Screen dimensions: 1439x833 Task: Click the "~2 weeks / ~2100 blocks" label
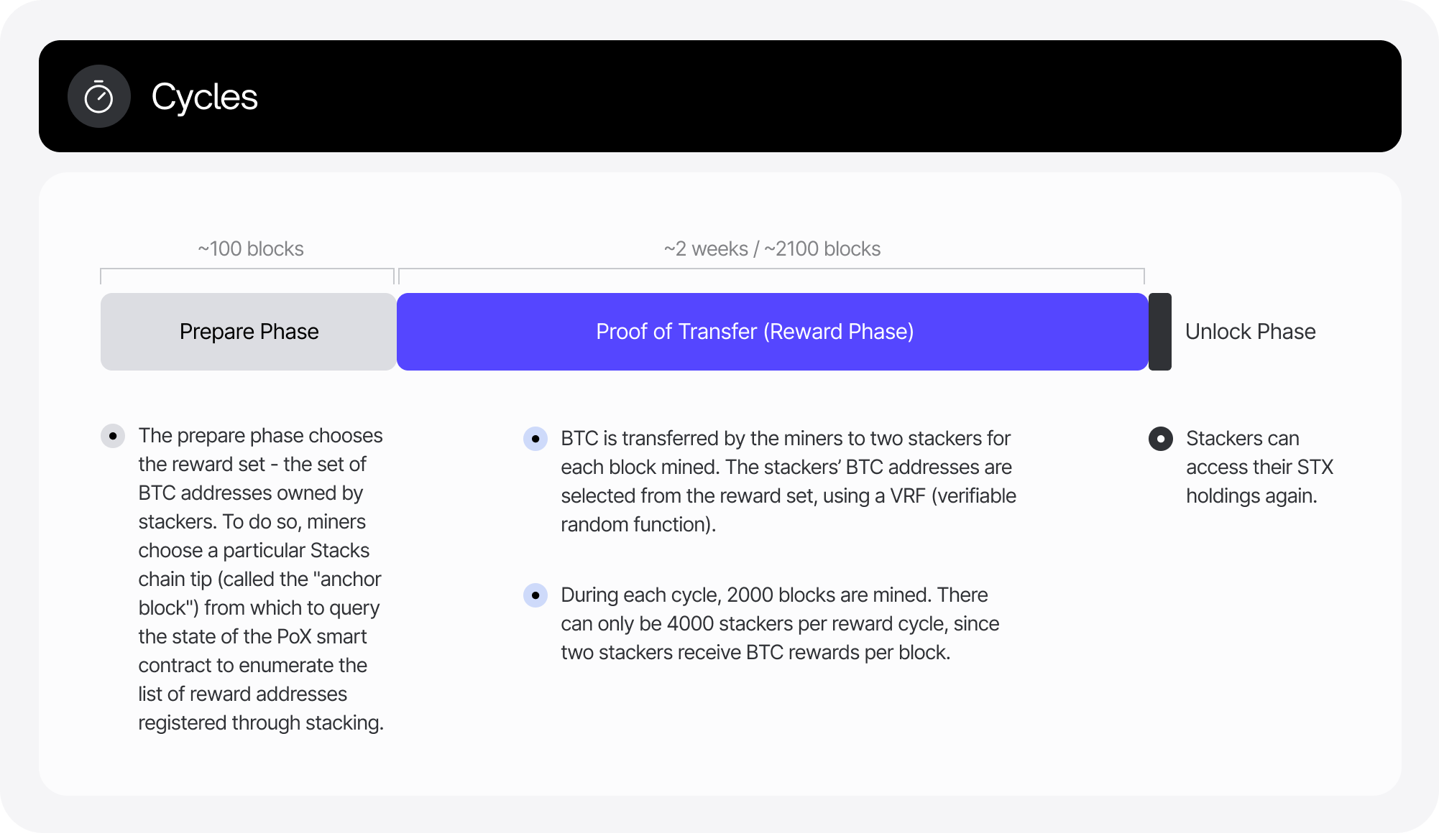(x=772, y=249)
